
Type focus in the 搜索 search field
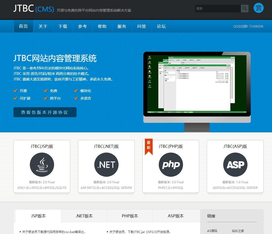pyautogui.click(x=218, y=8)
